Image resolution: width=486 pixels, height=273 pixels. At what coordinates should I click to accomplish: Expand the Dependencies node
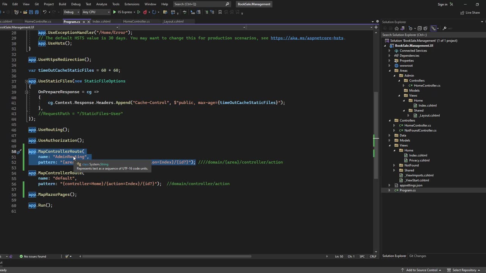389,56
